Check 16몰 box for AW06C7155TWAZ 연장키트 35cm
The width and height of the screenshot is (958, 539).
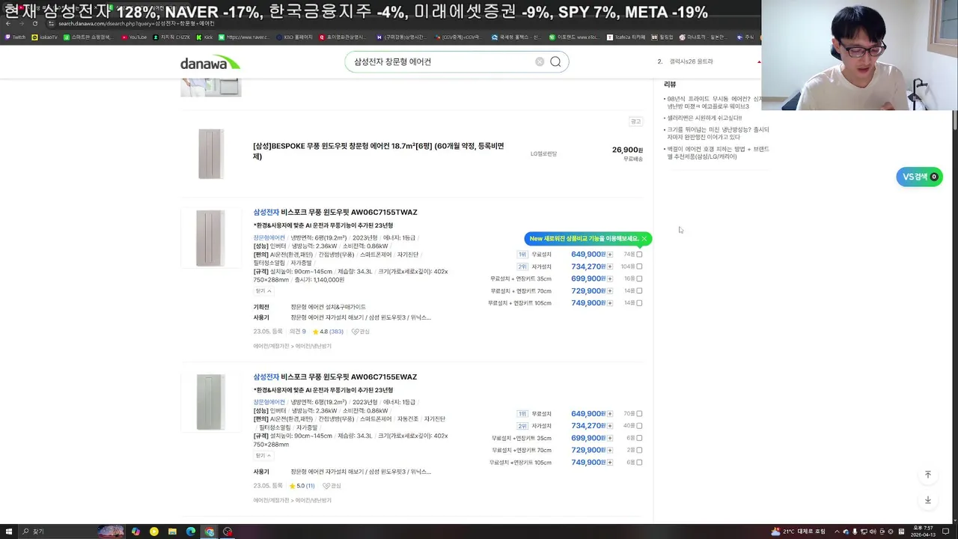pyautogui.click(x=639, y=278)
